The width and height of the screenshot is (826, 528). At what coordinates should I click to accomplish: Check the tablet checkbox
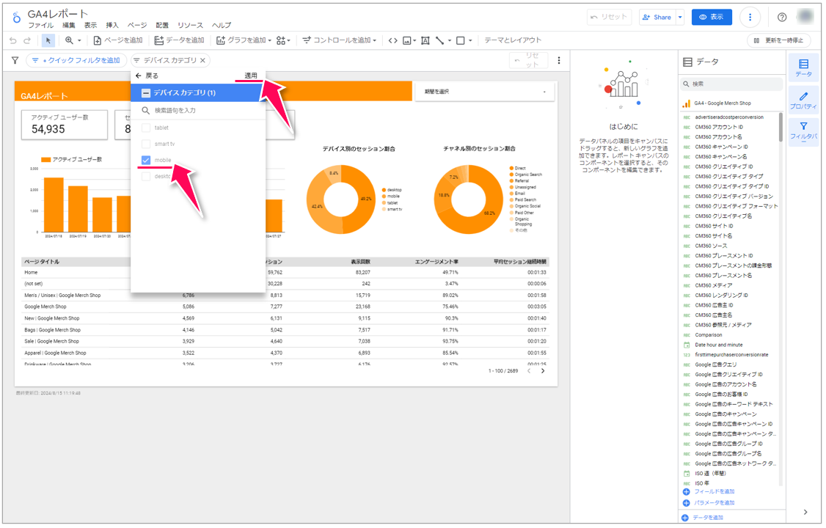tap(146, 128)
